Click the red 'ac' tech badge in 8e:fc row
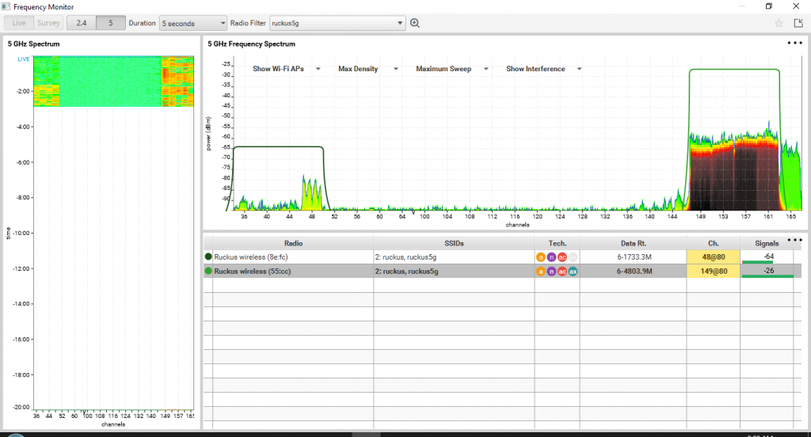Image resolution: width=811 pixels, height=437 pixels. (562, 257)
